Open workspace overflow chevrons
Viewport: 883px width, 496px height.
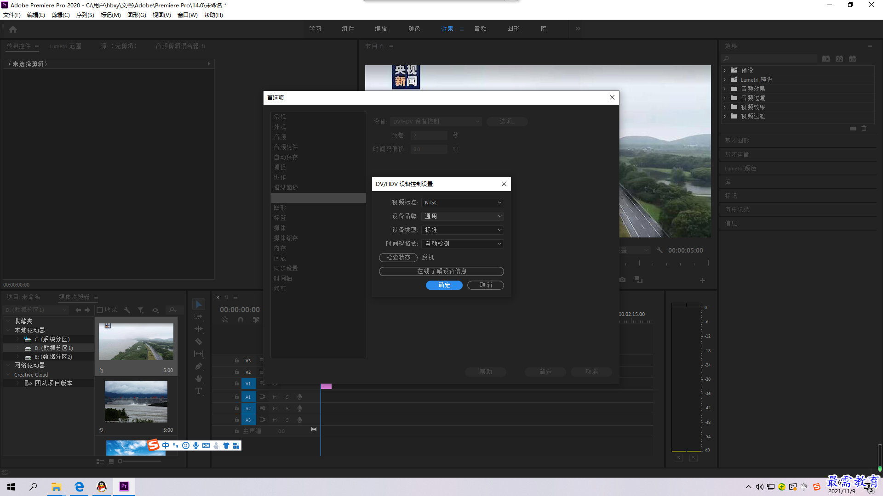[x=578, y=28]
